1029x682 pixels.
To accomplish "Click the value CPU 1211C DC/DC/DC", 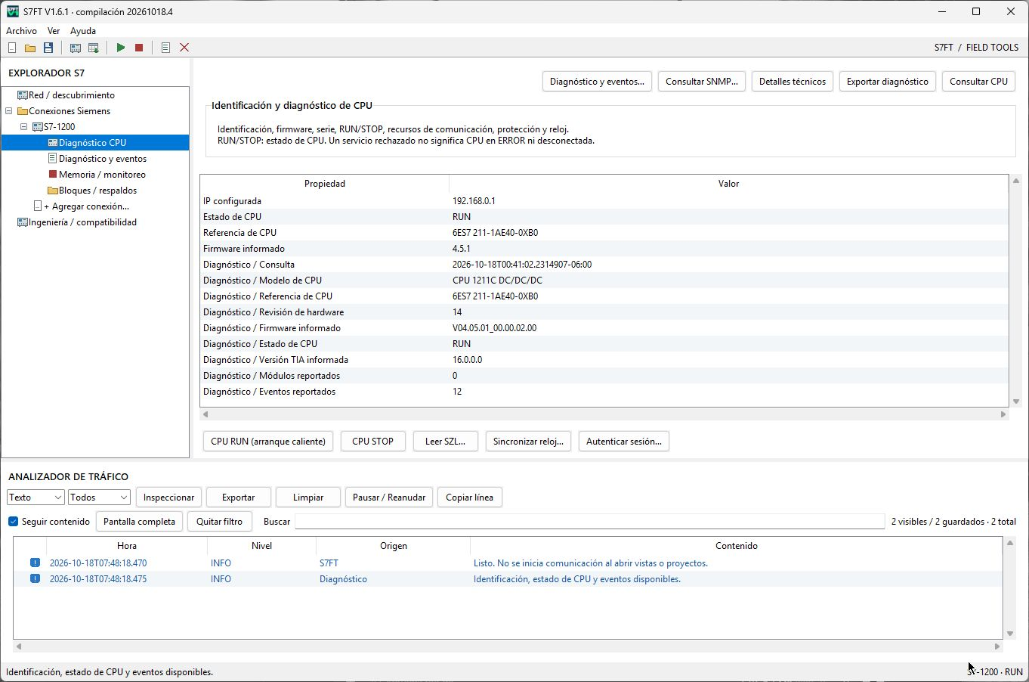I will click(x=497, y=281).
